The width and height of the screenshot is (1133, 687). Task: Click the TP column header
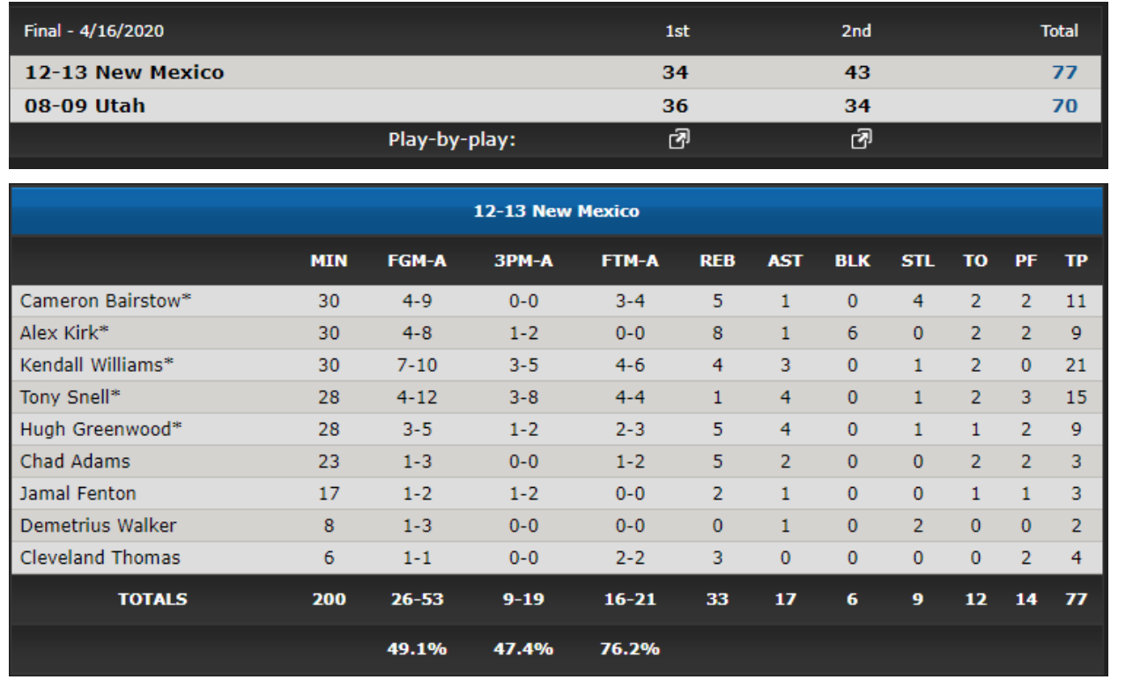[1076, 261]
